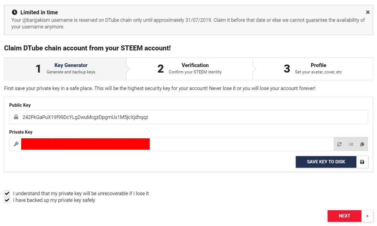Viewport: 377px width, 226px height.
Task: Click the lock icon beside the public key
Action: coord(16,117)
